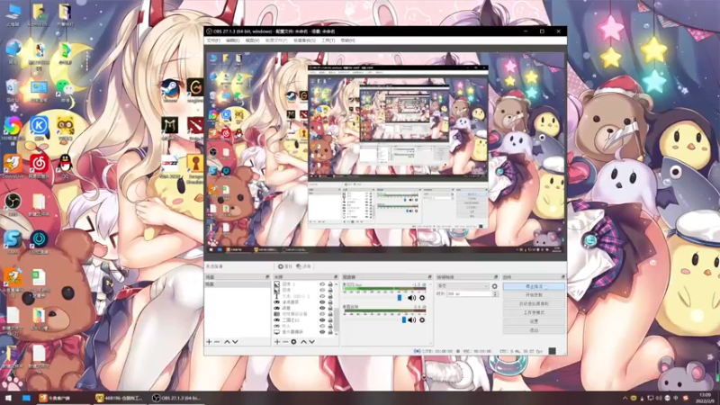Pop out the 混音器 mixer dock
The width and height of the screenshot is (720, 405).
[x=430, y=277]
